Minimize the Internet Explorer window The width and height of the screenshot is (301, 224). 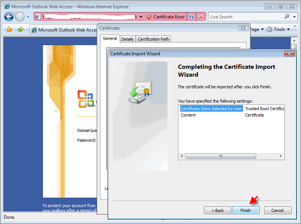269,7
